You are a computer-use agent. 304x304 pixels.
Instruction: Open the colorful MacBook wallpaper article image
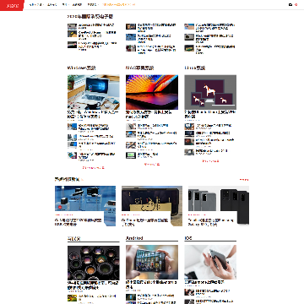click(152, 92)
